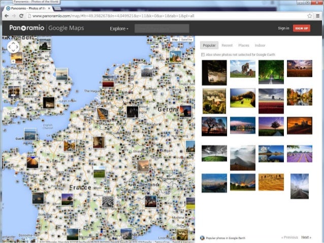
Task: Bookmark this page with the star icon
Action: click(x=309, y=16)
